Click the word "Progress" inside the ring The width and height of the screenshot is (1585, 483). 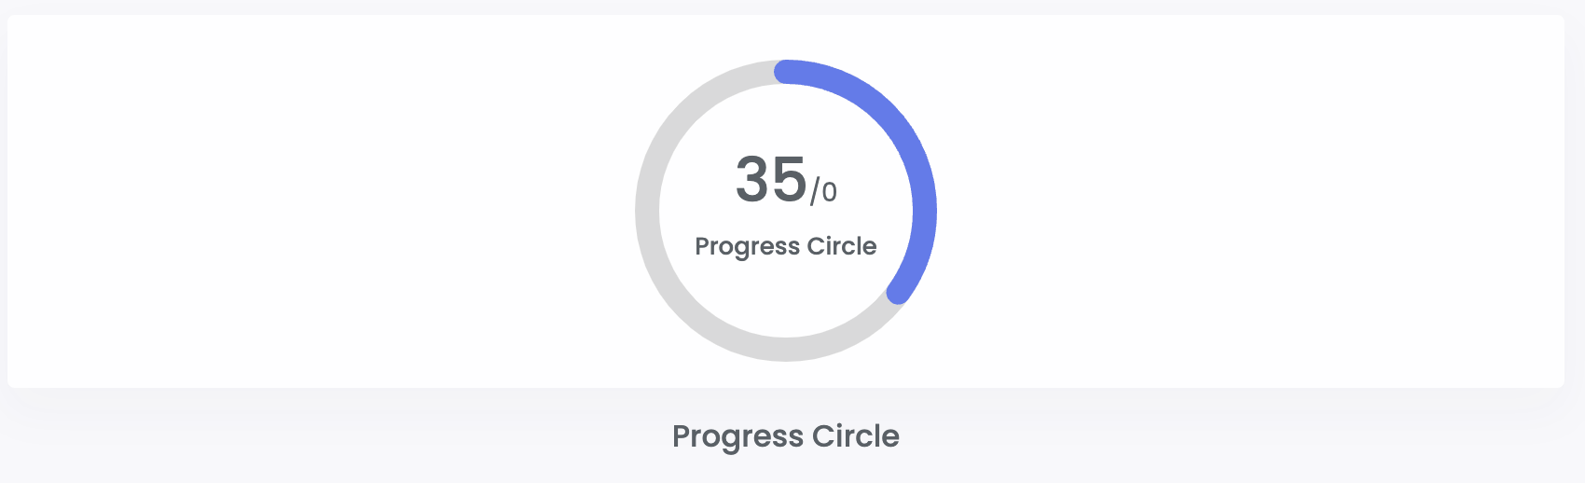click(x=748, y=247)
